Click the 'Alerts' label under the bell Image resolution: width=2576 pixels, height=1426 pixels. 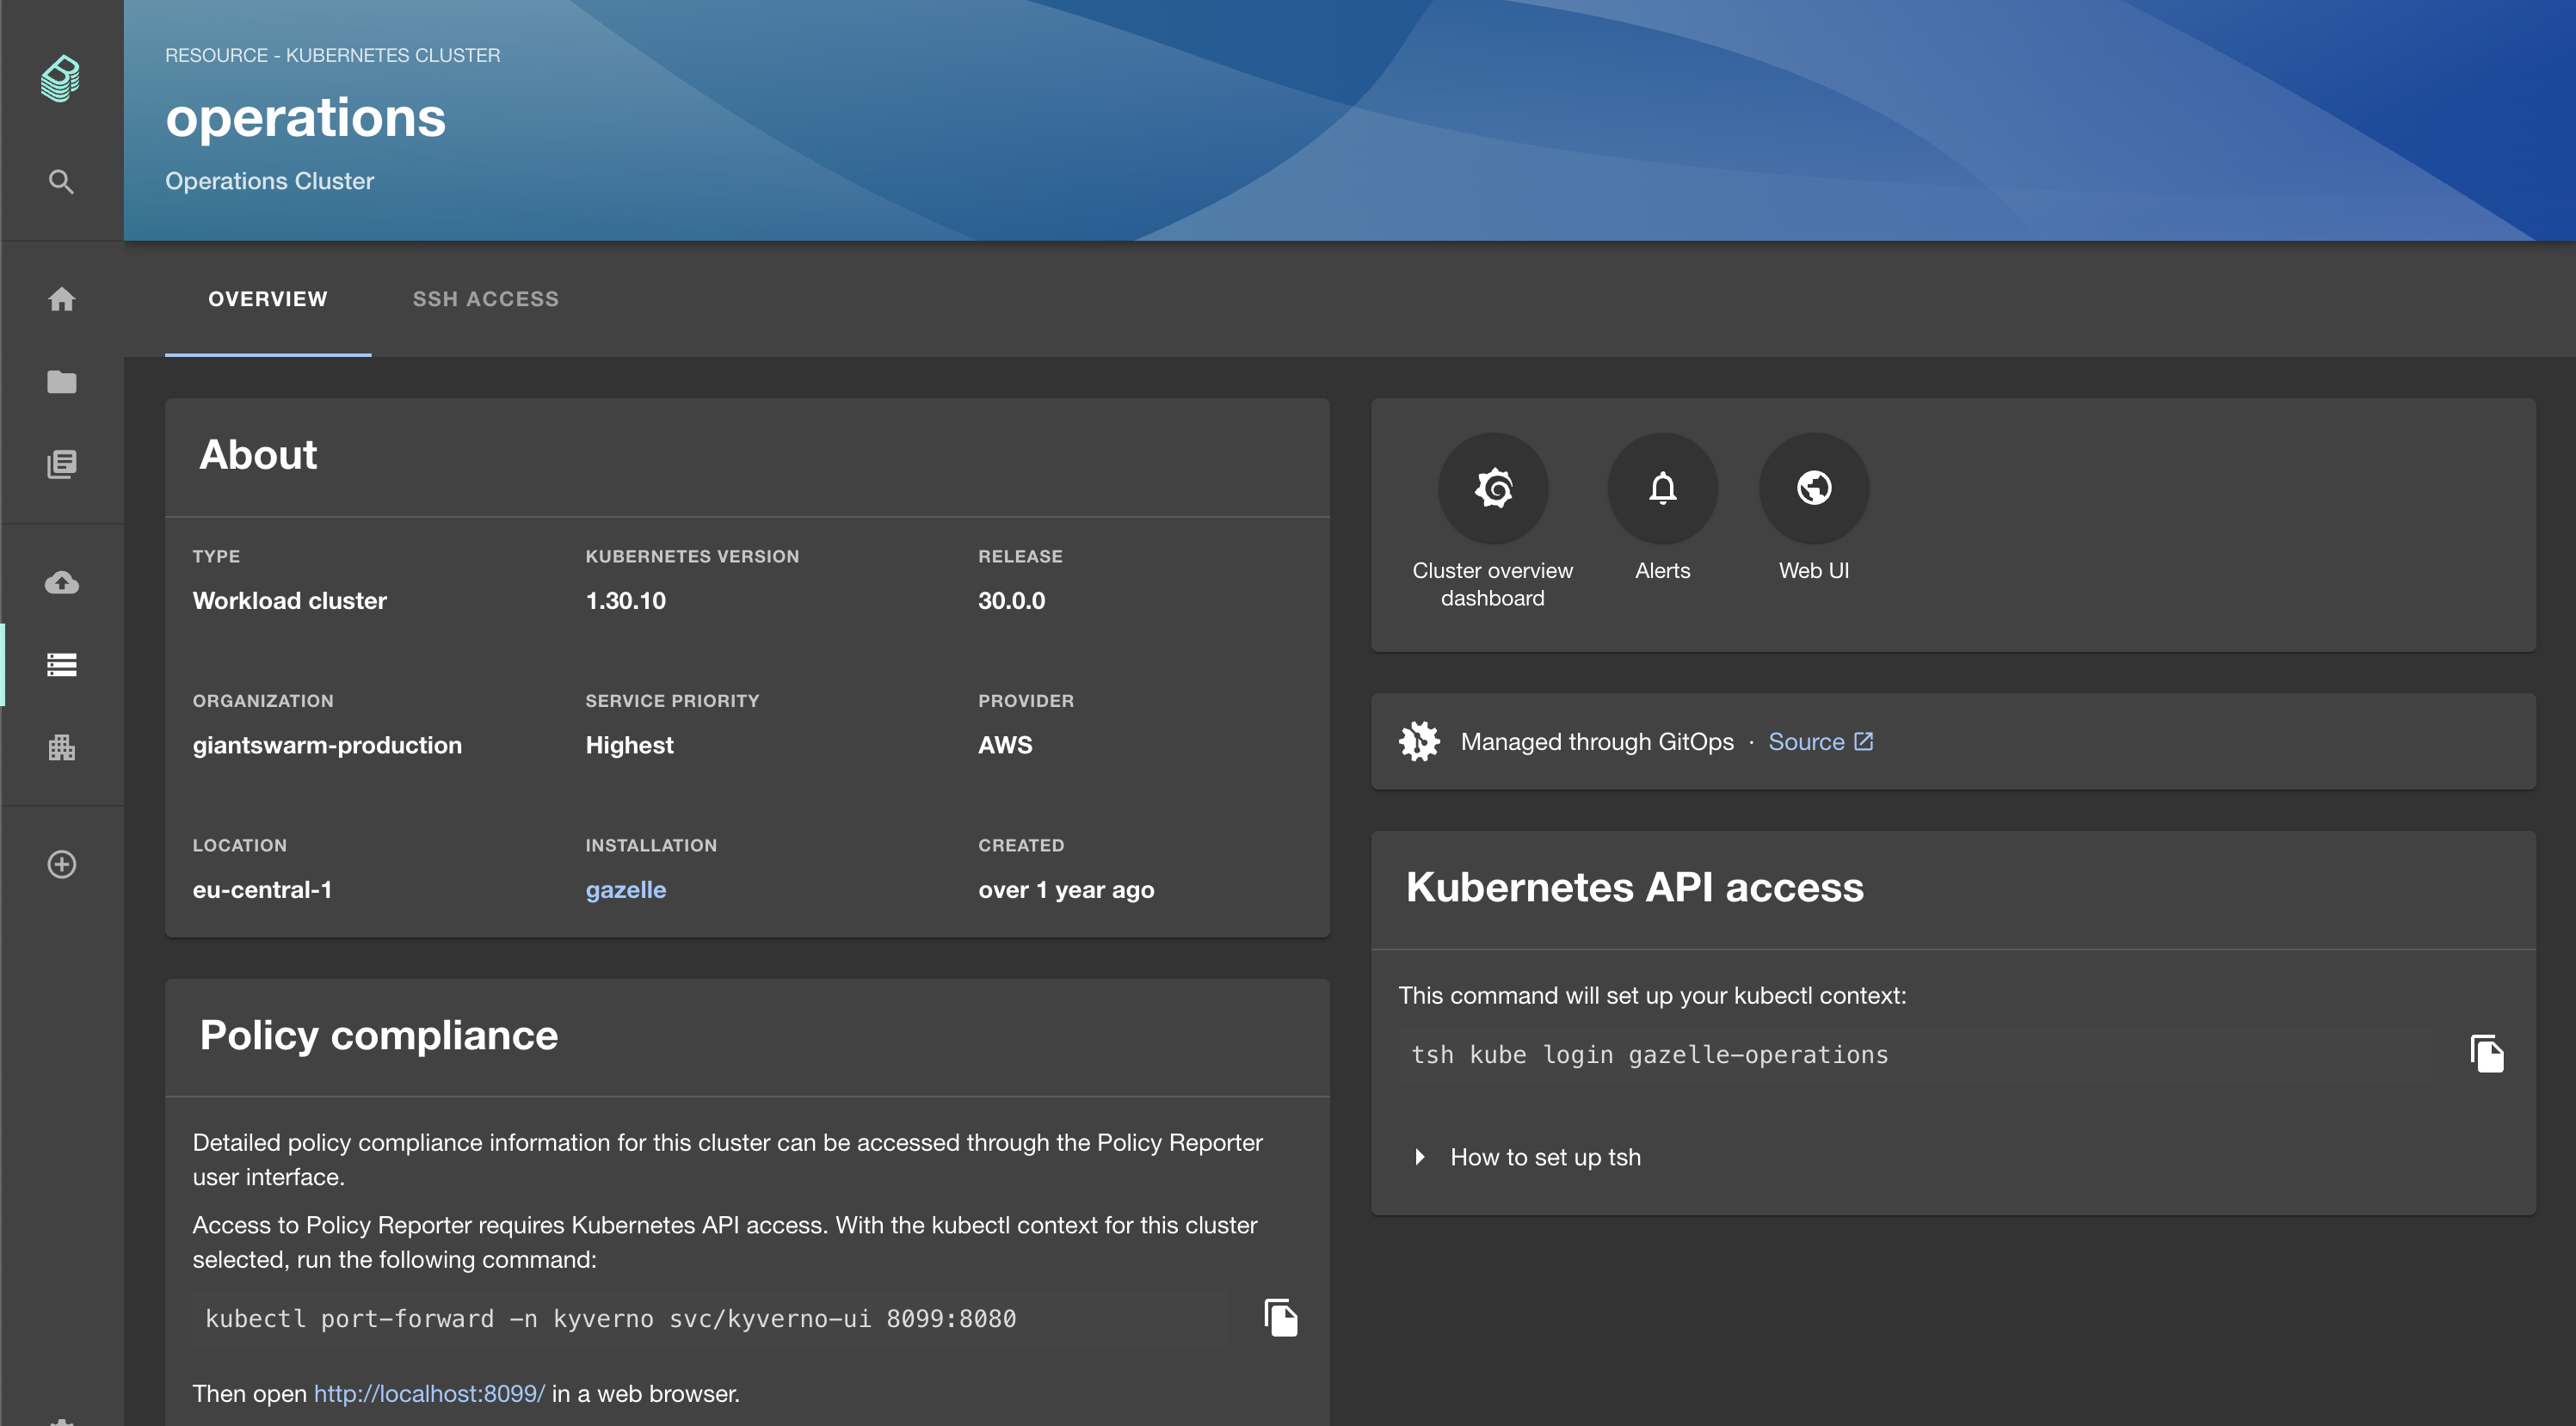tap(1663, 570)
